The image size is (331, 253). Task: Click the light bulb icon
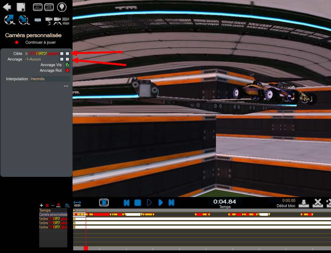tap(62, 7)
